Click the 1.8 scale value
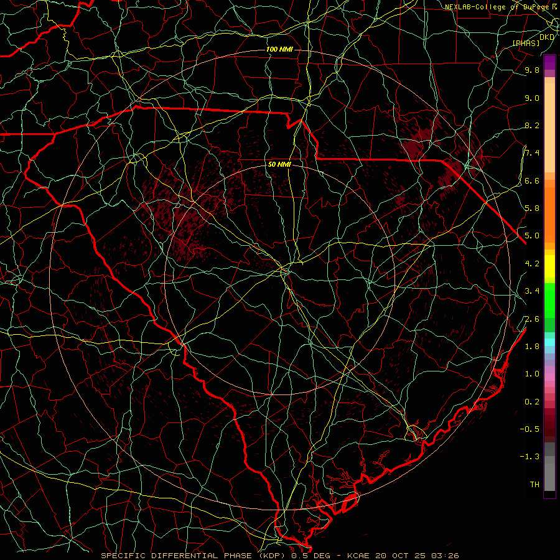 coord(532,347)
